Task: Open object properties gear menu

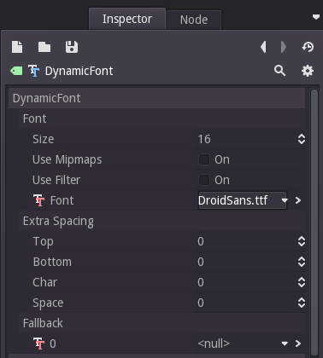Action: click(x=308, y=71)
